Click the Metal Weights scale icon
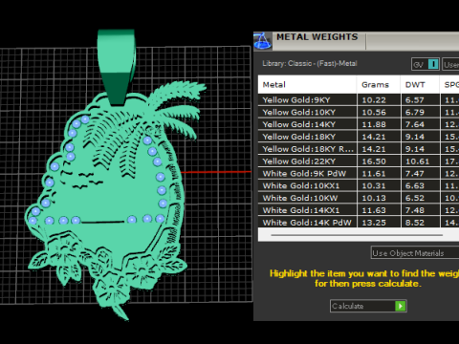Viewport: 459px width, 344px height. pyautogui.click(x=263, y=41)
